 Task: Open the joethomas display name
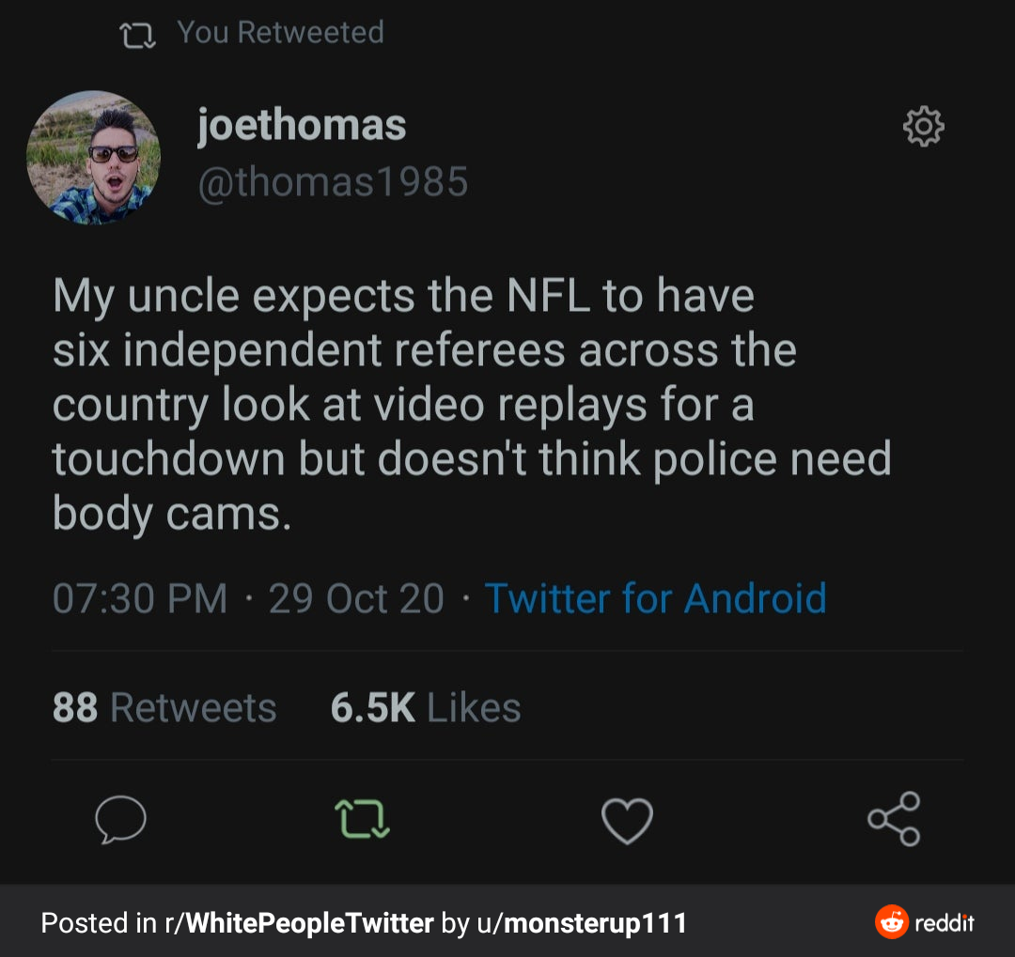(x=302, y=125)
